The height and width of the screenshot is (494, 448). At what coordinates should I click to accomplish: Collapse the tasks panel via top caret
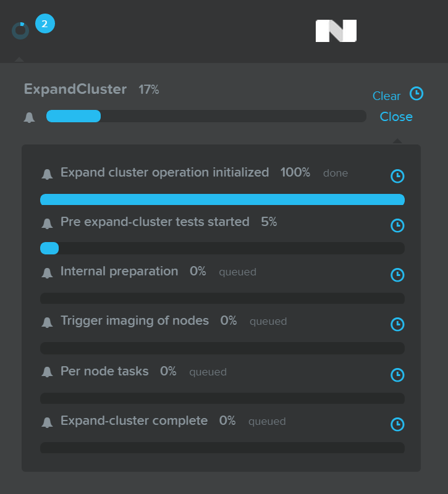click(19, 59)
